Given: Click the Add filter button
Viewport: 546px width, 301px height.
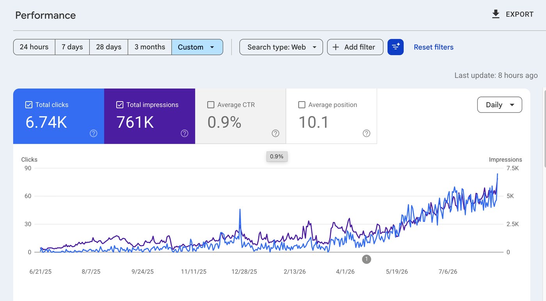Looking at the screenshot, I should [355, 47].
